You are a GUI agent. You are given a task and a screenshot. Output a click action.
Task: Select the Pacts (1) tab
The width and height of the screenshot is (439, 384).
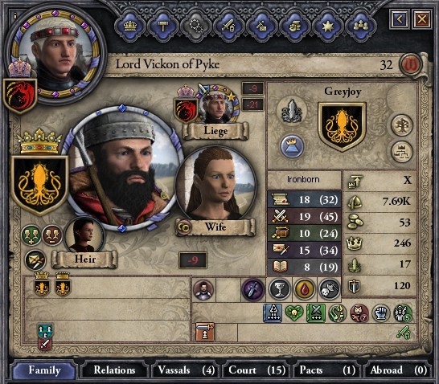pos(327,370)
